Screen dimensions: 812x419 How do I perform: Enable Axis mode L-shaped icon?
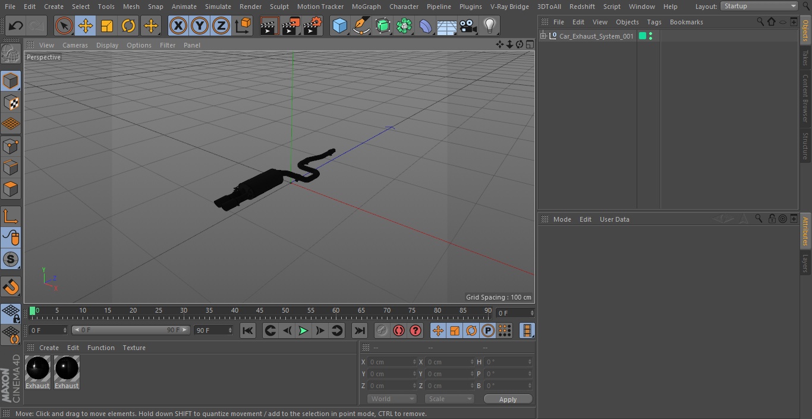(x=11, y=216)
